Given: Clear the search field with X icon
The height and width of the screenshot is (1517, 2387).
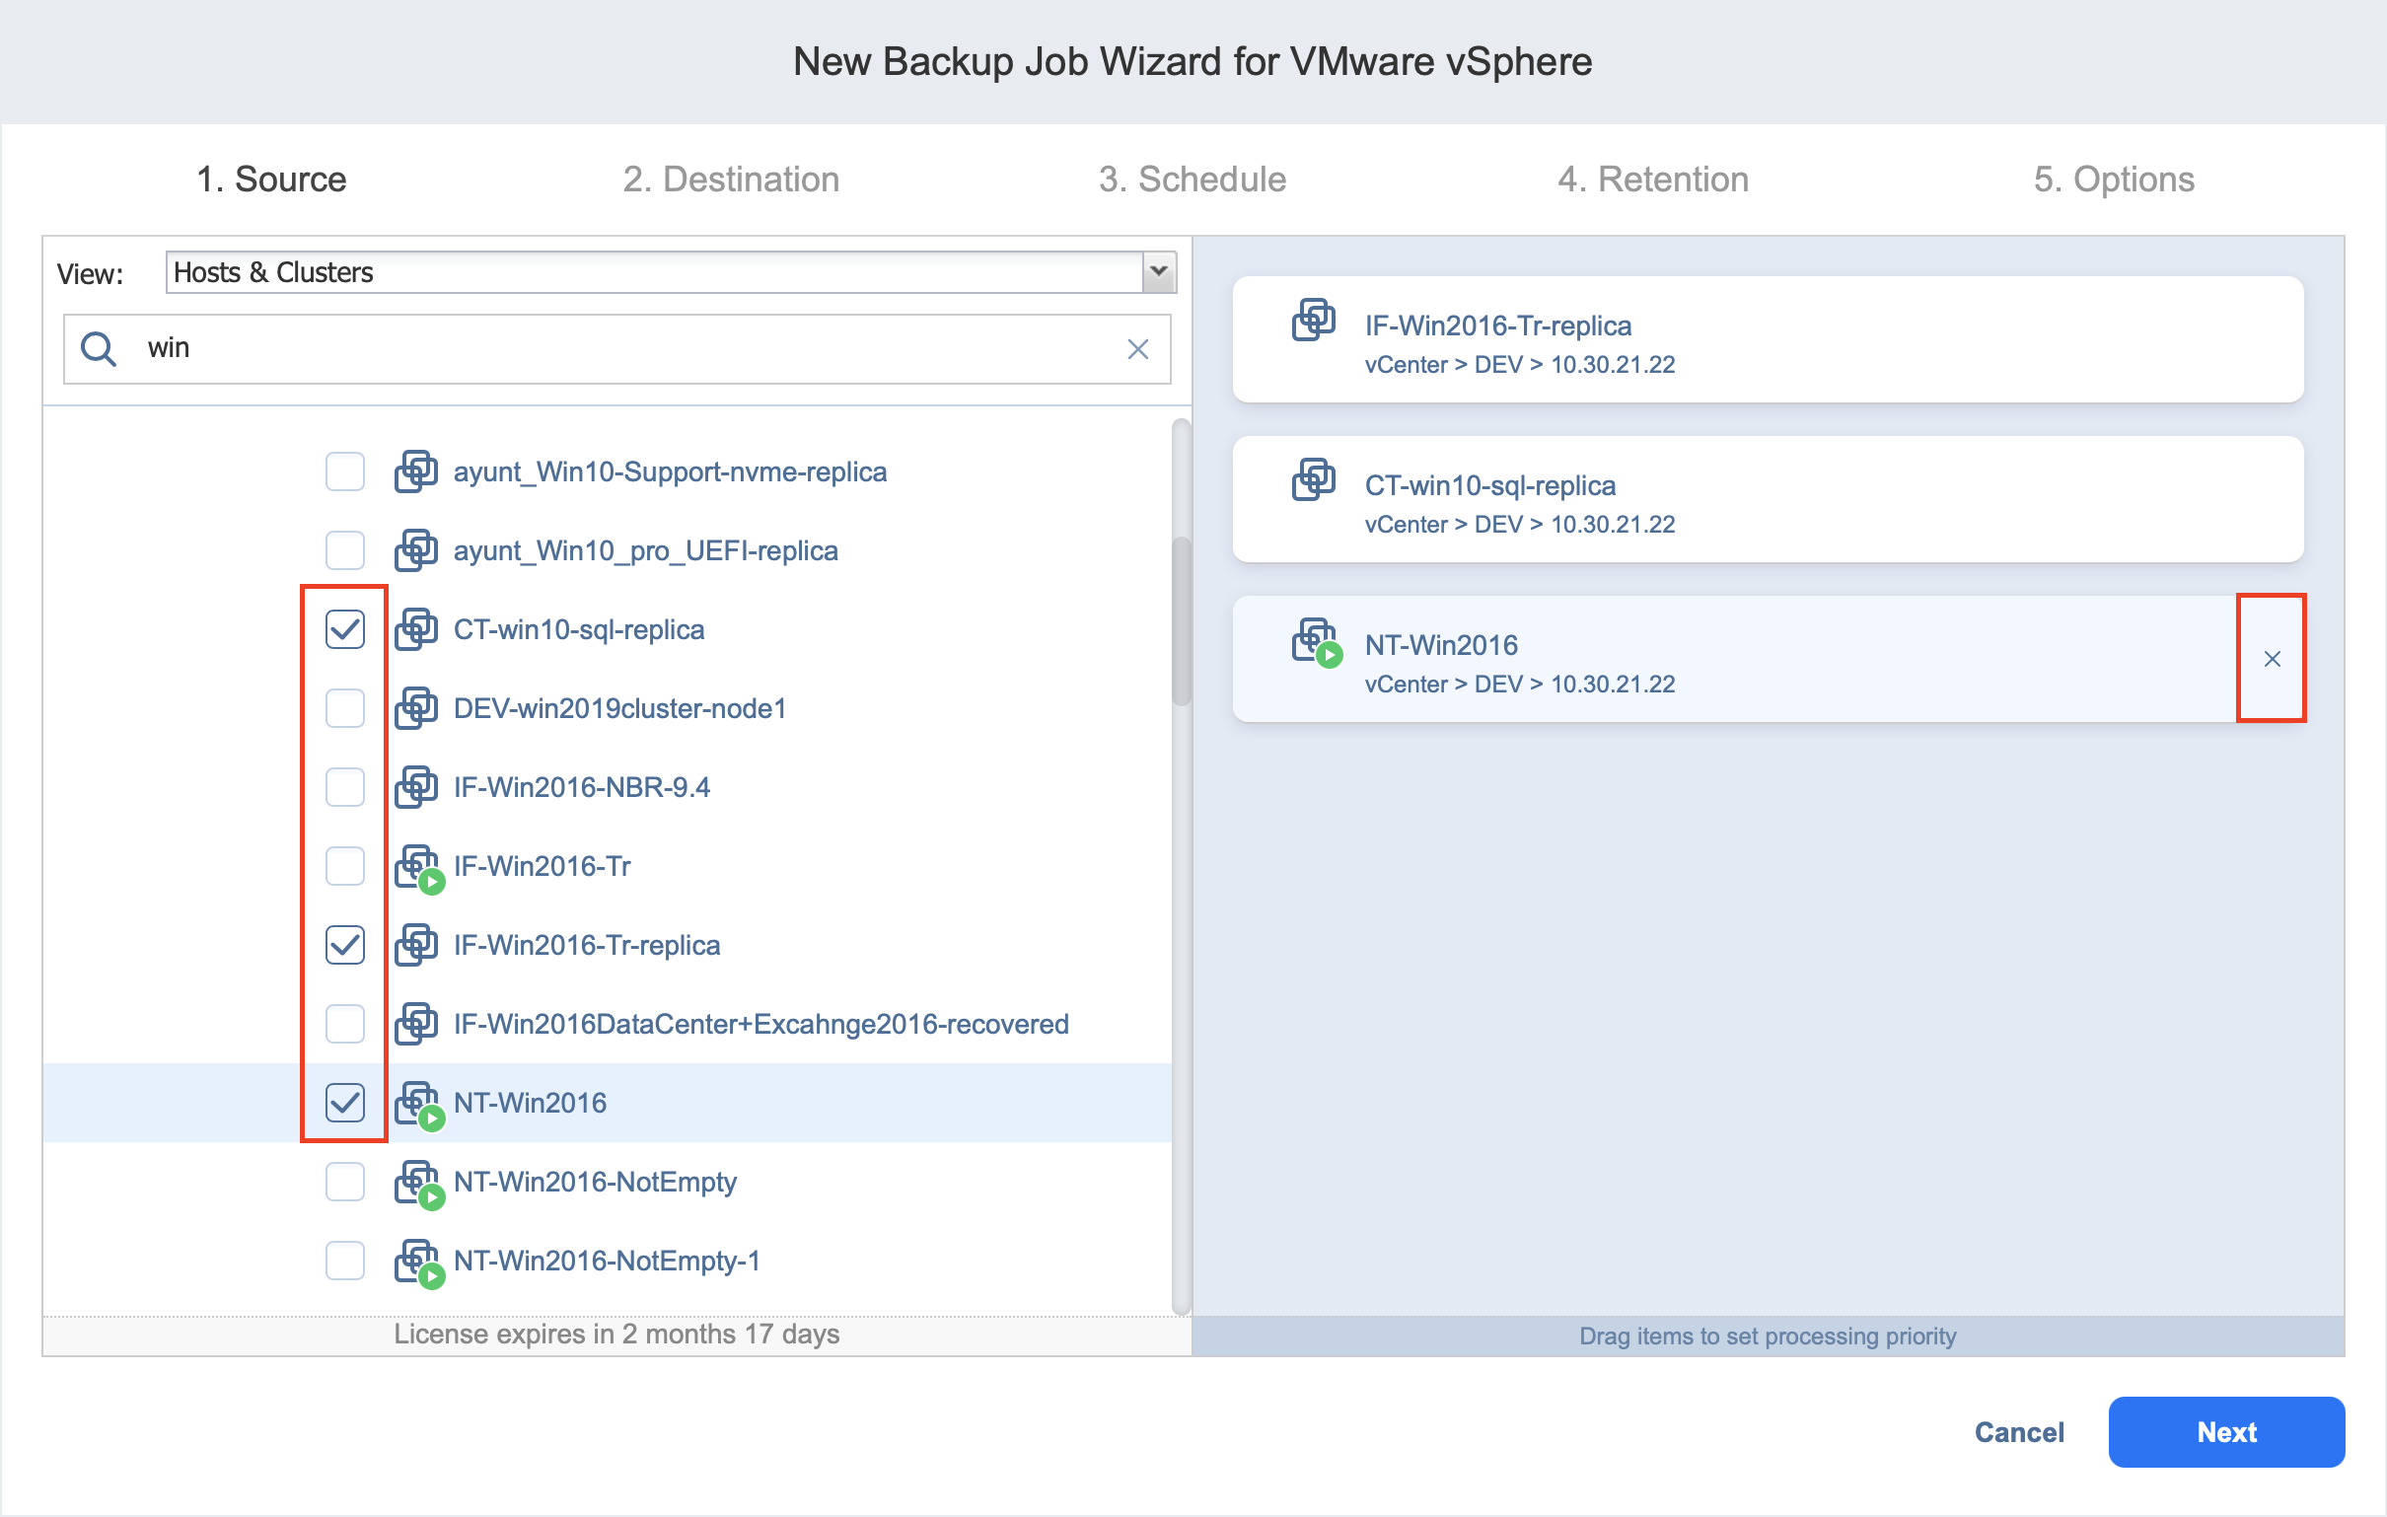Looking at the screenshot, I should [x=1138, y=349].
